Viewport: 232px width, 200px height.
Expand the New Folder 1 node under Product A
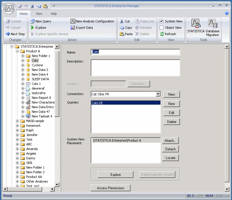point(23,56)
